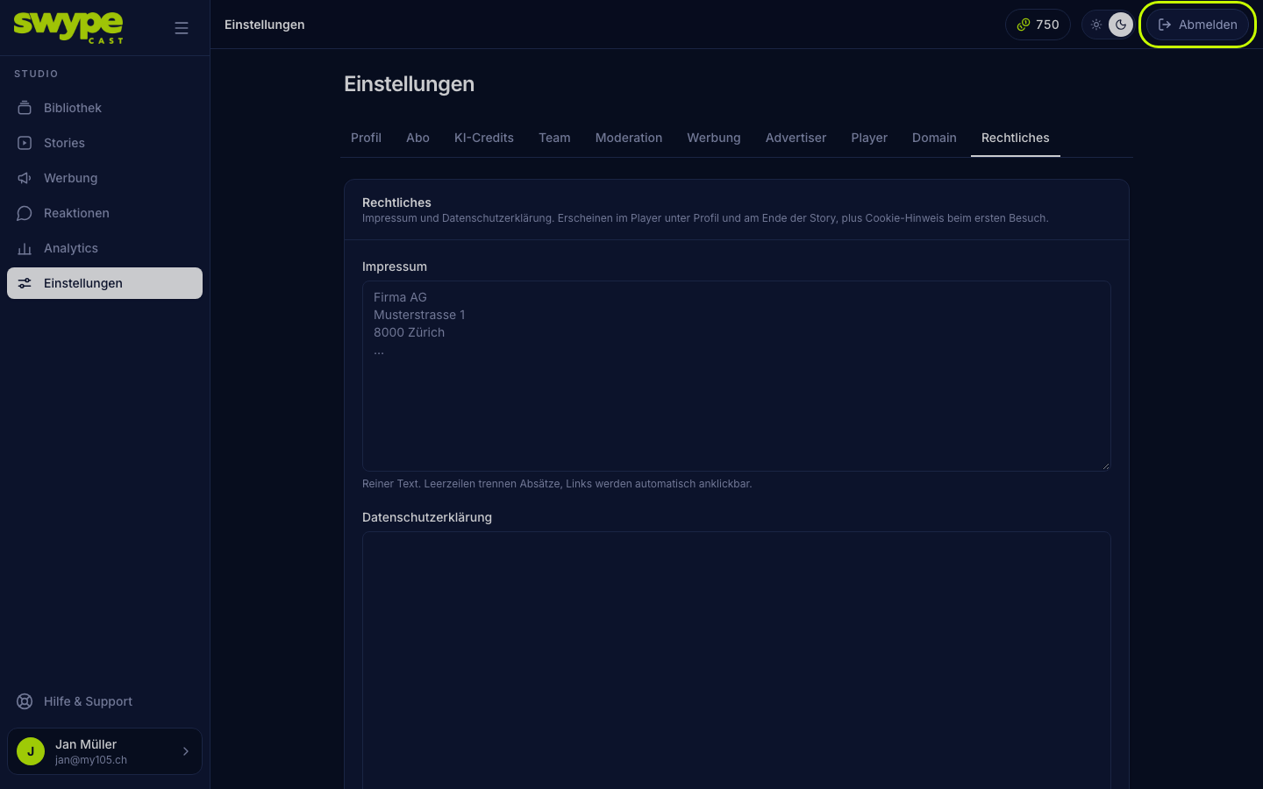Open the Advertiser tab
The height and width of the screenshot is (789, 1263).
click(796, 138)
